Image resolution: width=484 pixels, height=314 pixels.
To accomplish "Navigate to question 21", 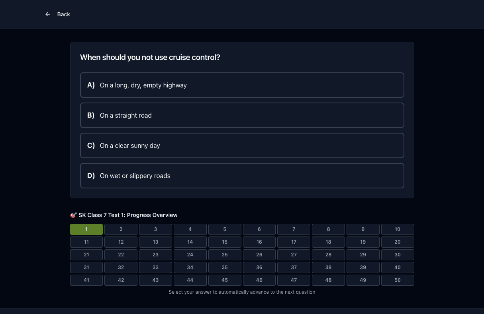I will click(86, 255).
